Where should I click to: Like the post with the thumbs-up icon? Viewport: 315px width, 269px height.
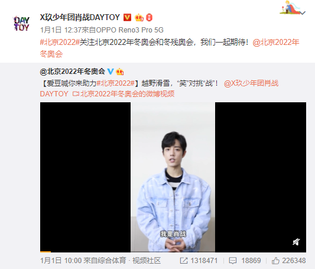275,261
